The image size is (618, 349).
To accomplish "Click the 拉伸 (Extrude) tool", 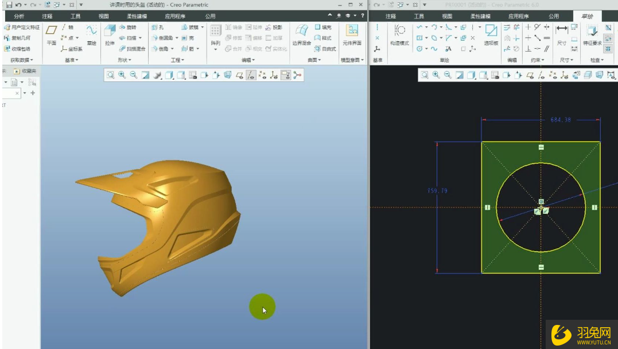I will 110,33.
